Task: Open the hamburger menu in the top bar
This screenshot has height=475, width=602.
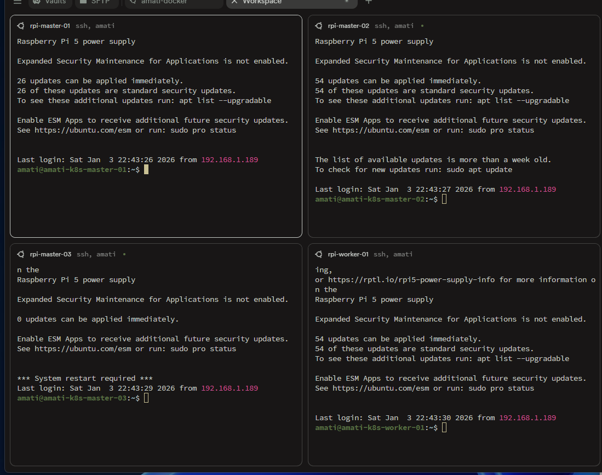Action: coord(18,2)
